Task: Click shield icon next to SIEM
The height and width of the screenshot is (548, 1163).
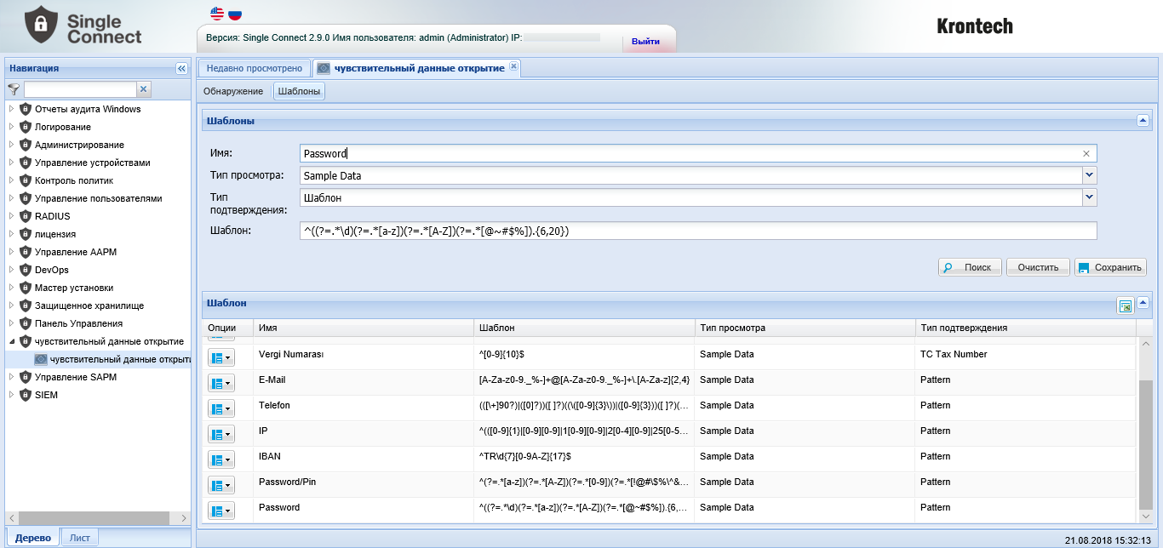Action: 26,395
